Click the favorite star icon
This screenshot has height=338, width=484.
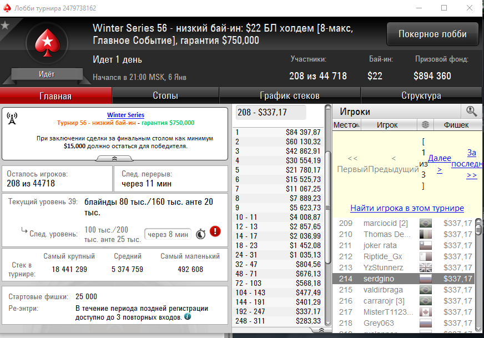[5, 25]
